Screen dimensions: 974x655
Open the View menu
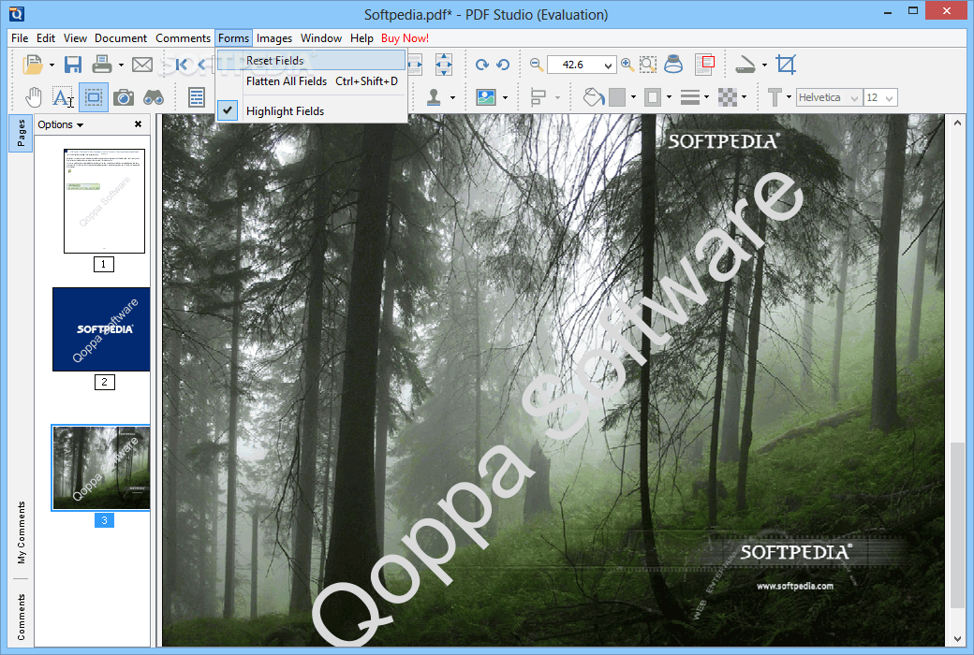75,37
